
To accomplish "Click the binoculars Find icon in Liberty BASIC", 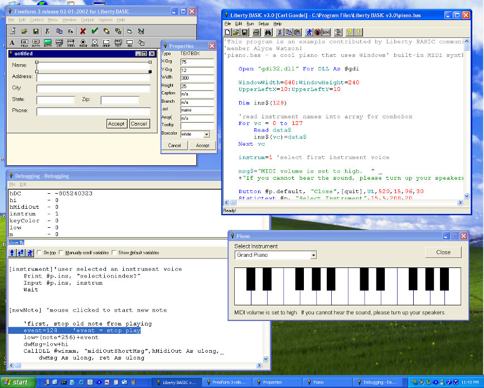I will [x=268, y=32].
